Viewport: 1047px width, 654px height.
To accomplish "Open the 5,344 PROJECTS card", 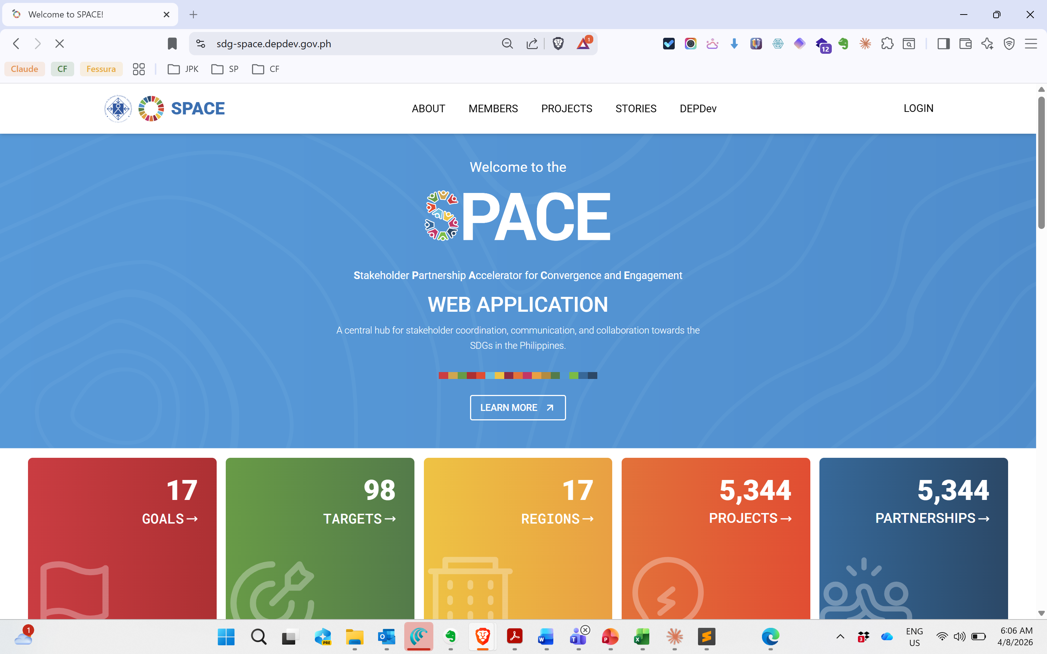I will pos(715,538).
